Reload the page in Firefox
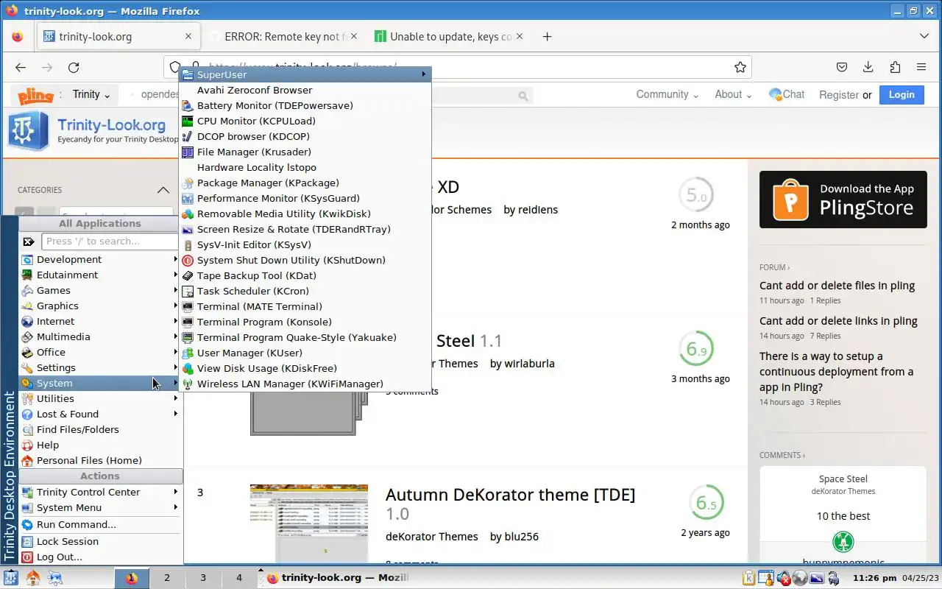942x589 pixels. click(74, 67)
